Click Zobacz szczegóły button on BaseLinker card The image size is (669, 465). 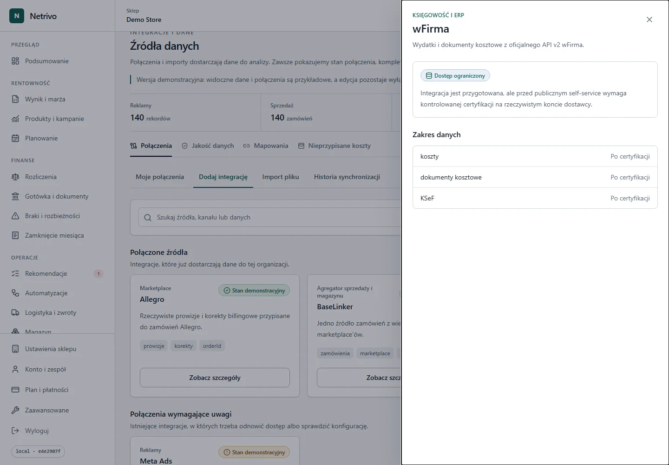pos(359,378)
